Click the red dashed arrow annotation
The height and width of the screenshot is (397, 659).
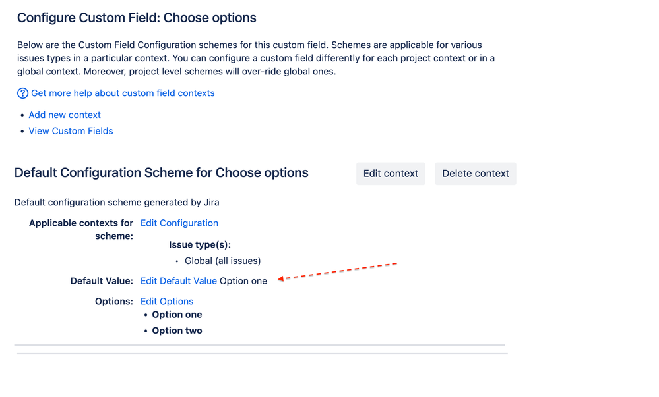point(338,271)
